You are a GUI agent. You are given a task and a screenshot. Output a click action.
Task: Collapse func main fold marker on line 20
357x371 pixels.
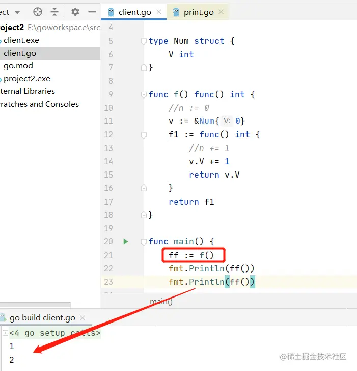144,242
